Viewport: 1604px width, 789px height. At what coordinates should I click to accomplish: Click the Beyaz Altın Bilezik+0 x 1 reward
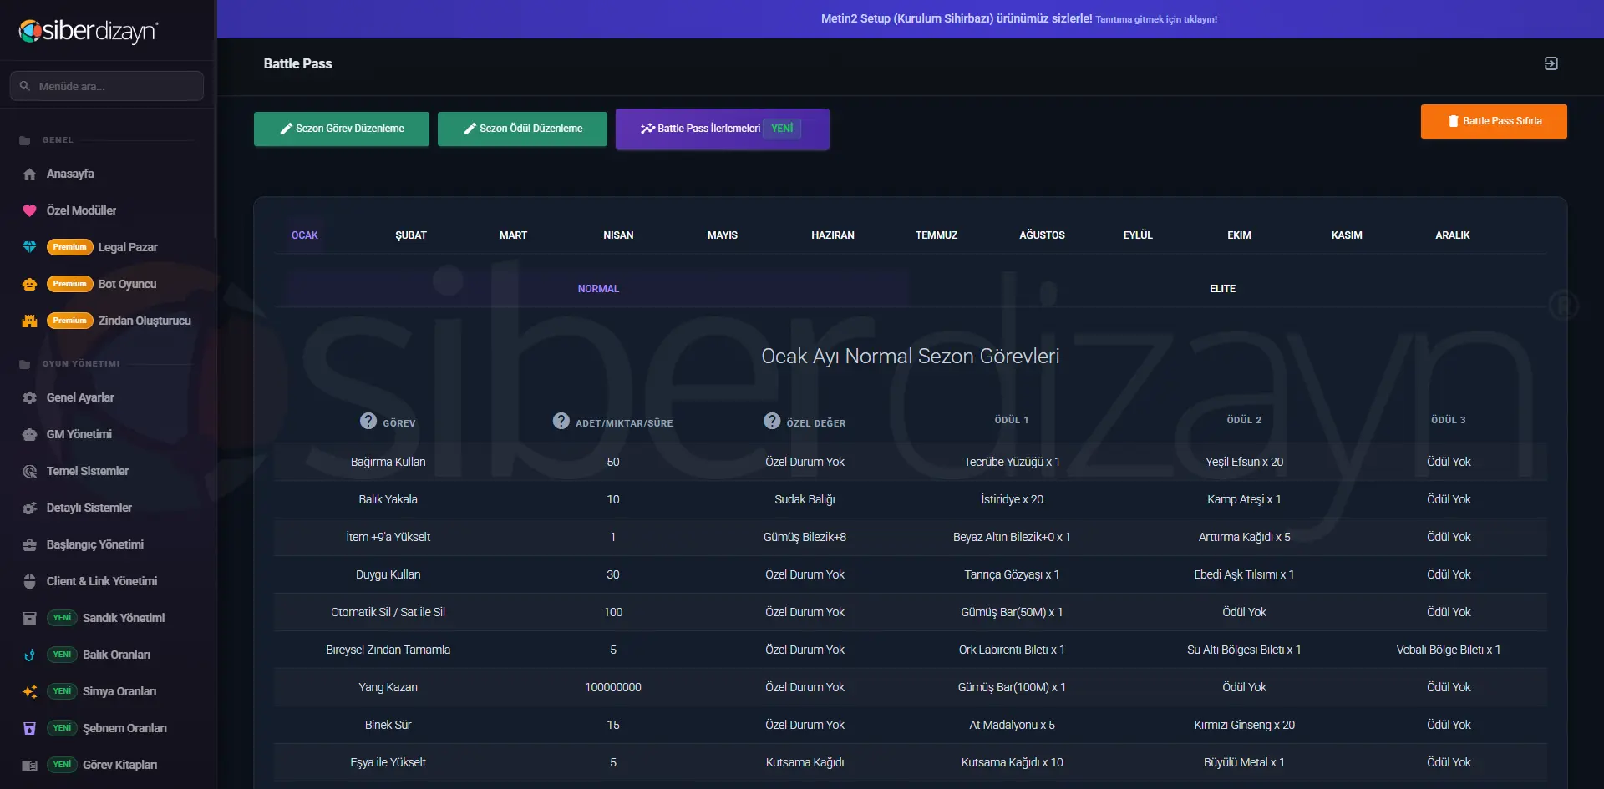[1012, 537]
